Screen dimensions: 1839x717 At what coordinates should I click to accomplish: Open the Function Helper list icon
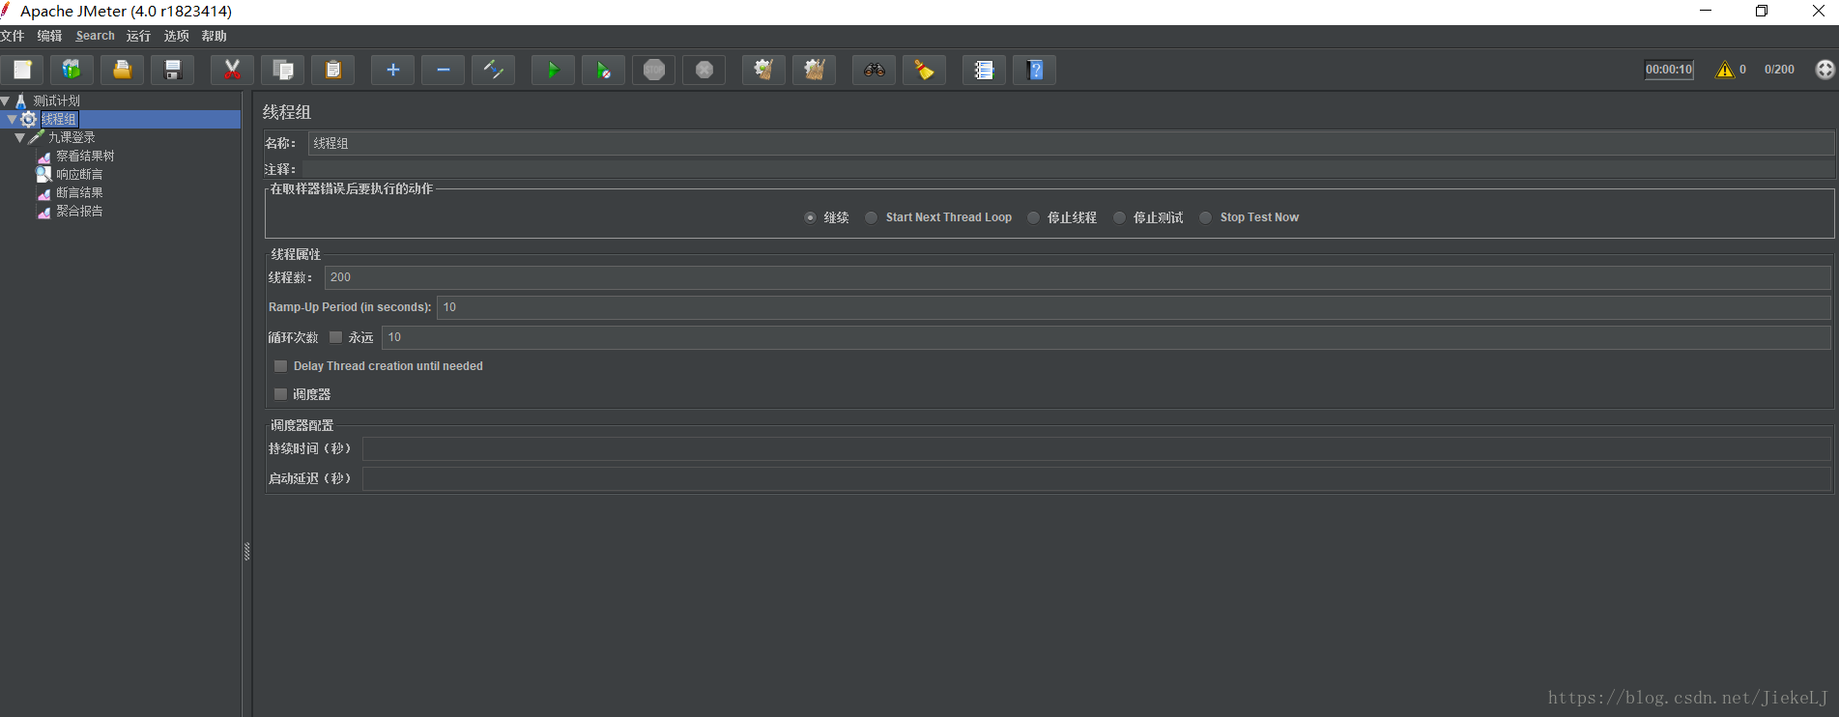tap(984, 70)
